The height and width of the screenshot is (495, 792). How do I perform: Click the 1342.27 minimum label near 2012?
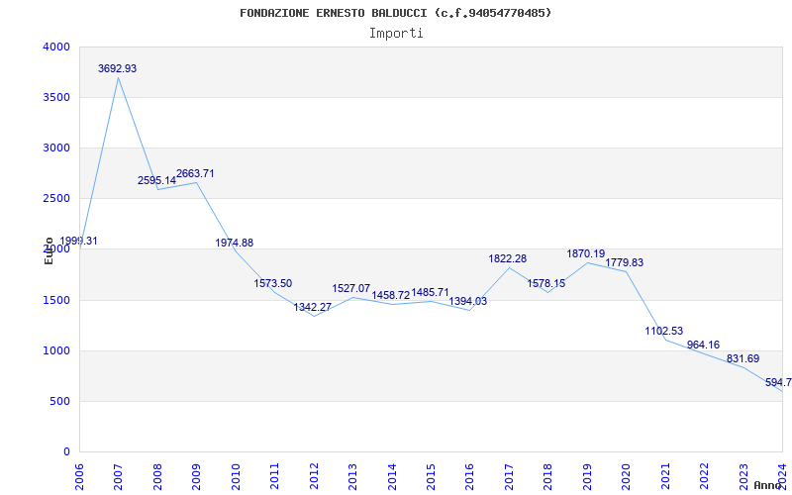coord(313,307)
